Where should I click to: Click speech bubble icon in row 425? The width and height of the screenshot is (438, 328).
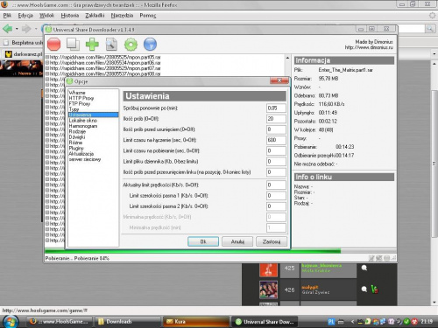[364, 268]
